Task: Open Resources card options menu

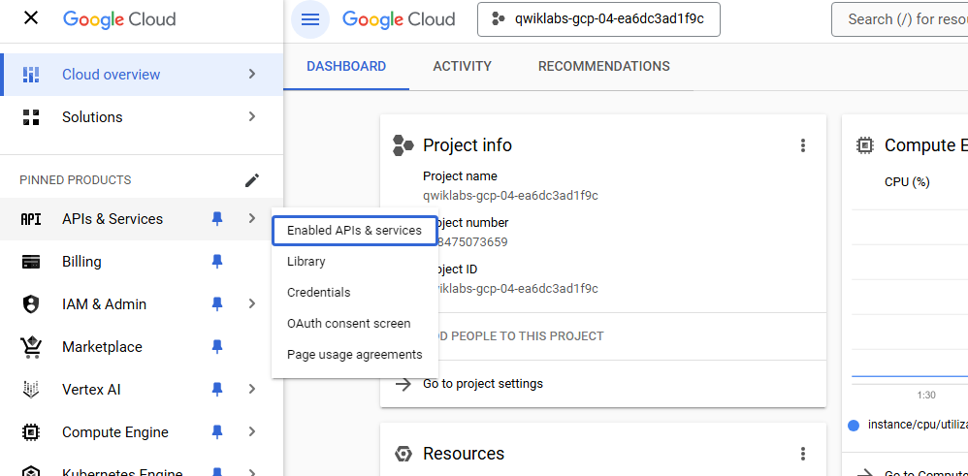Action: click(802, 454)
